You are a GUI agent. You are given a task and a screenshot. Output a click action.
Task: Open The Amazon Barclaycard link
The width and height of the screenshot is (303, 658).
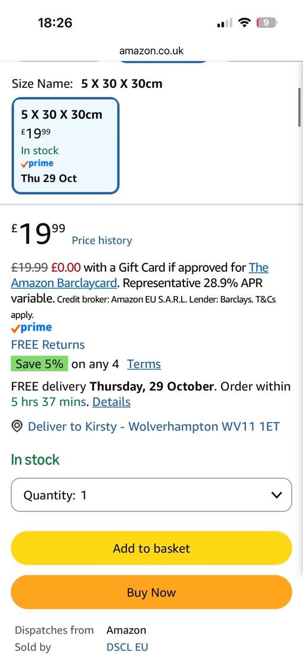[140, 275]
